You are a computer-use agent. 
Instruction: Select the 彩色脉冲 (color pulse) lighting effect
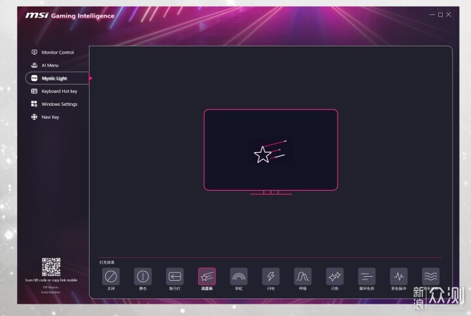(x=398, y=276)
